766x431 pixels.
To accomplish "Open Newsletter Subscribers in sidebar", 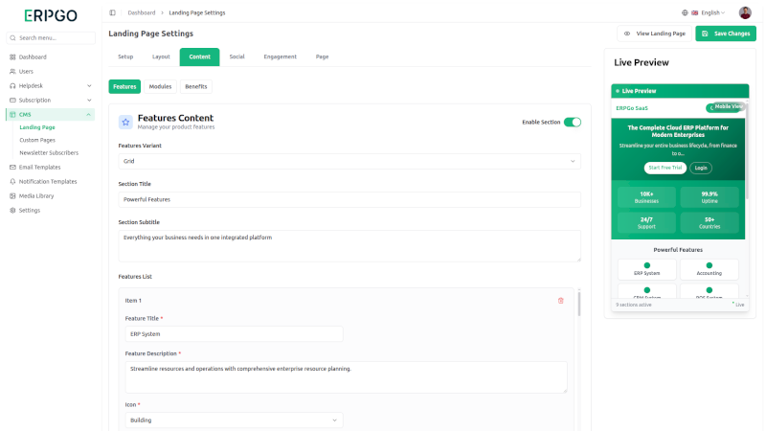I will (49, 153).
